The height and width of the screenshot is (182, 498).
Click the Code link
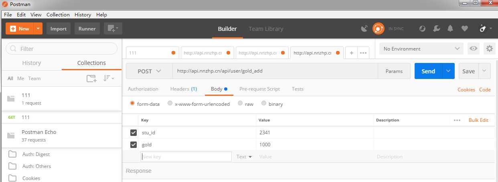point(485,90)
